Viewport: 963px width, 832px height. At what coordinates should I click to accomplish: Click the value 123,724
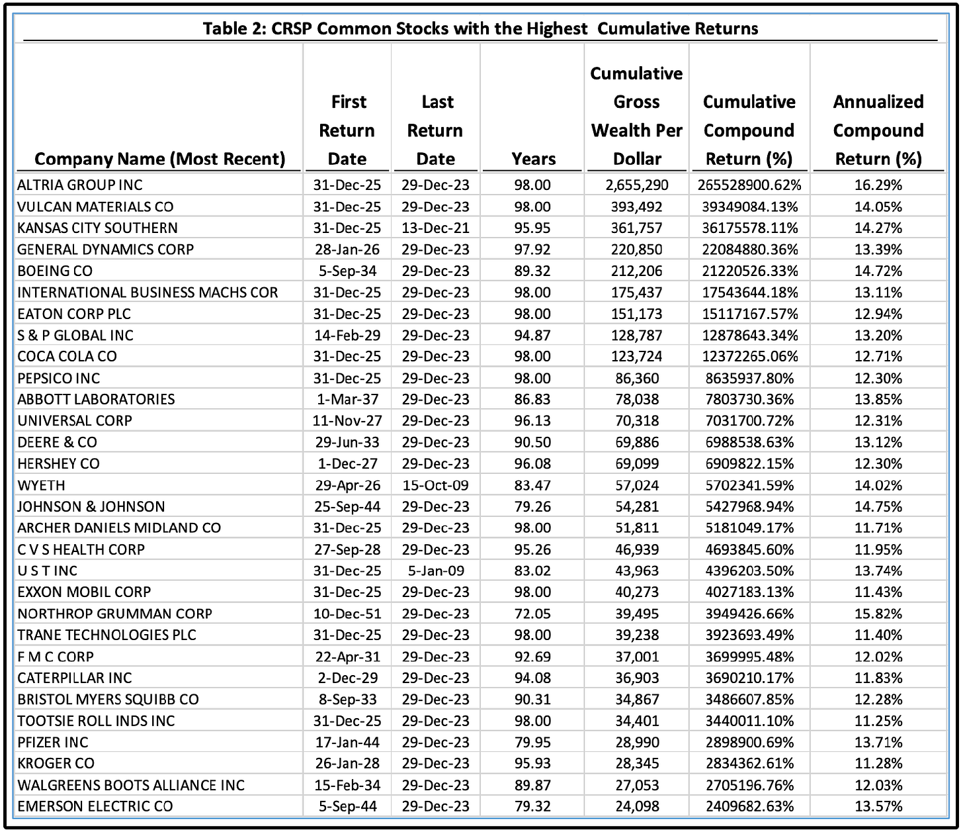point(637,356)
